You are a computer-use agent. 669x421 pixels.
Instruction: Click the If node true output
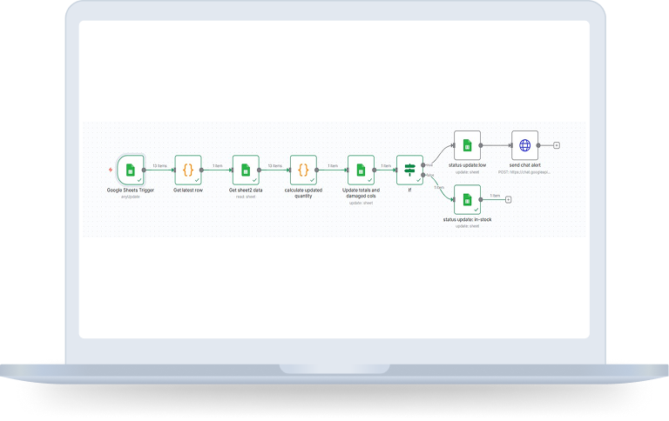point(423,164)
